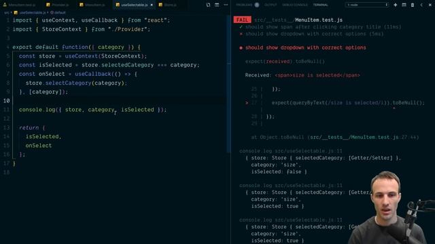Open the terminal selector dropdown showing node
435x244 pixels.
tap(367, 5)
